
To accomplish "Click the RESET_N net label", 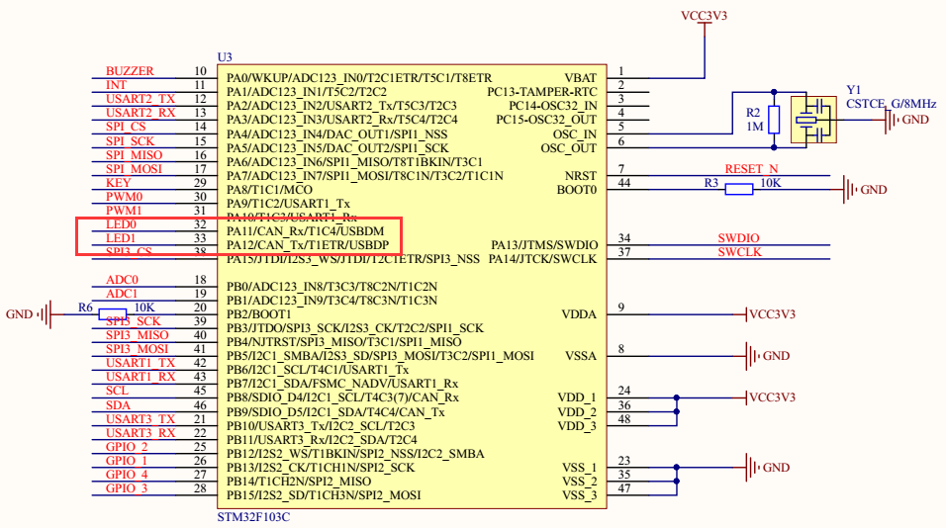I will click(x=751, y=169).
